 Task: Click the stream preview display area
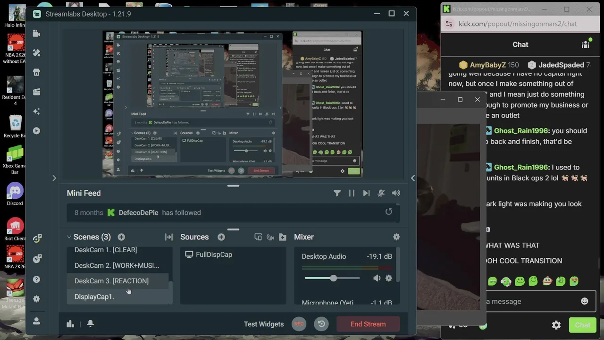[233, 104]
